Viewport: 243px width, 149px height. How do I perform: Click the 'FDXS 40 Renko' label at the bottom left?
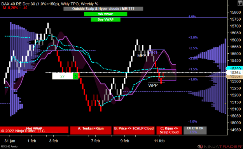pos(9,147)
